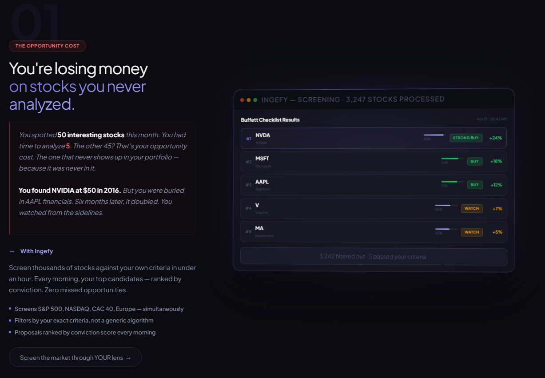Click rank #4 label
This screenshot has height=378, width=545.
[249, 208]
